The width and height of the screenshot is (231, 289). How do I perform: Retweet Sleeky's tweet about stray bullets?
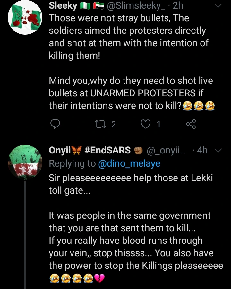(x=100, y=124)
